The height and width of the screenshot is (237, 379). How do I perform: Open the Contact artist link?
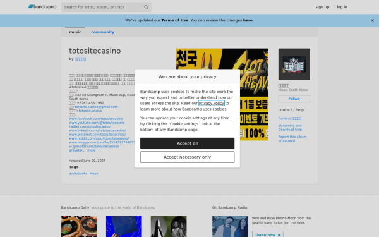(x=289, y=119)
